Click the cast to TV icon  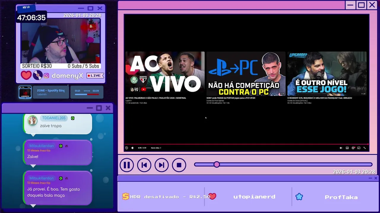coord(359,148)
